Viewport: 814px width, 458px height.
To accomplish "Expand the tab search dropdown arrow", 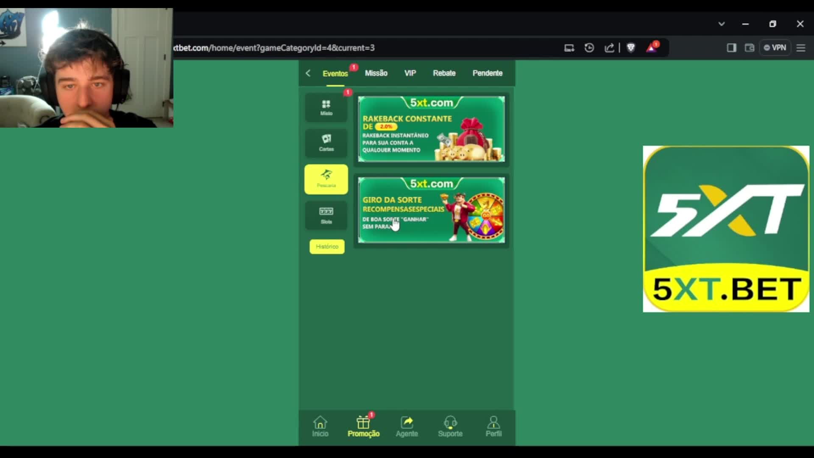I will click(722, 24).
